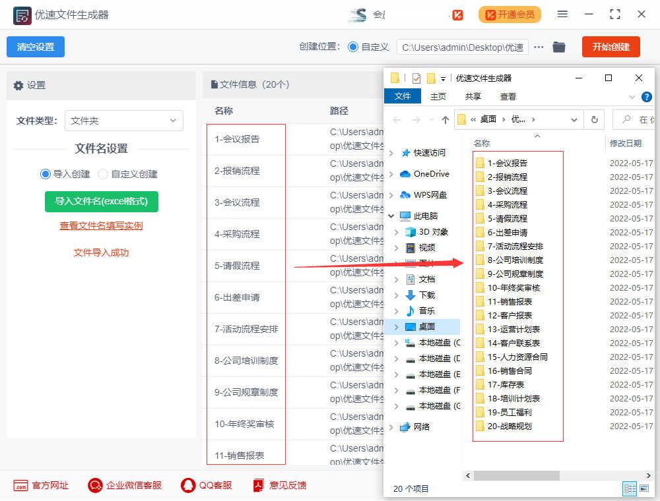660x501 pixels.
Task: Click the Explorer refresh icon
Action: 594,120
